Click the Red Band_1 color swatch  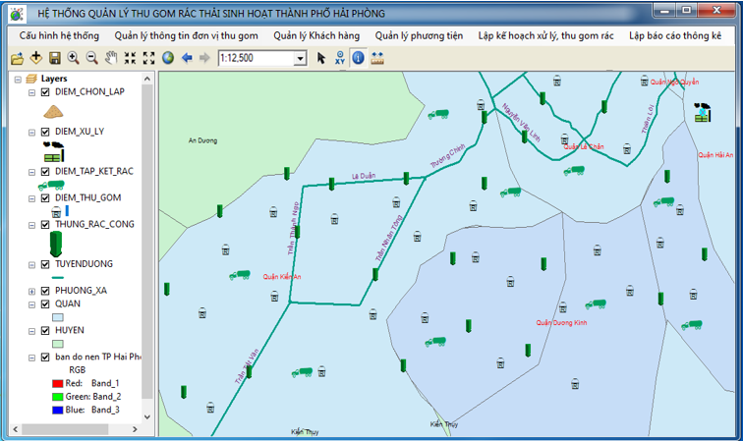click(x=57, y=383)
